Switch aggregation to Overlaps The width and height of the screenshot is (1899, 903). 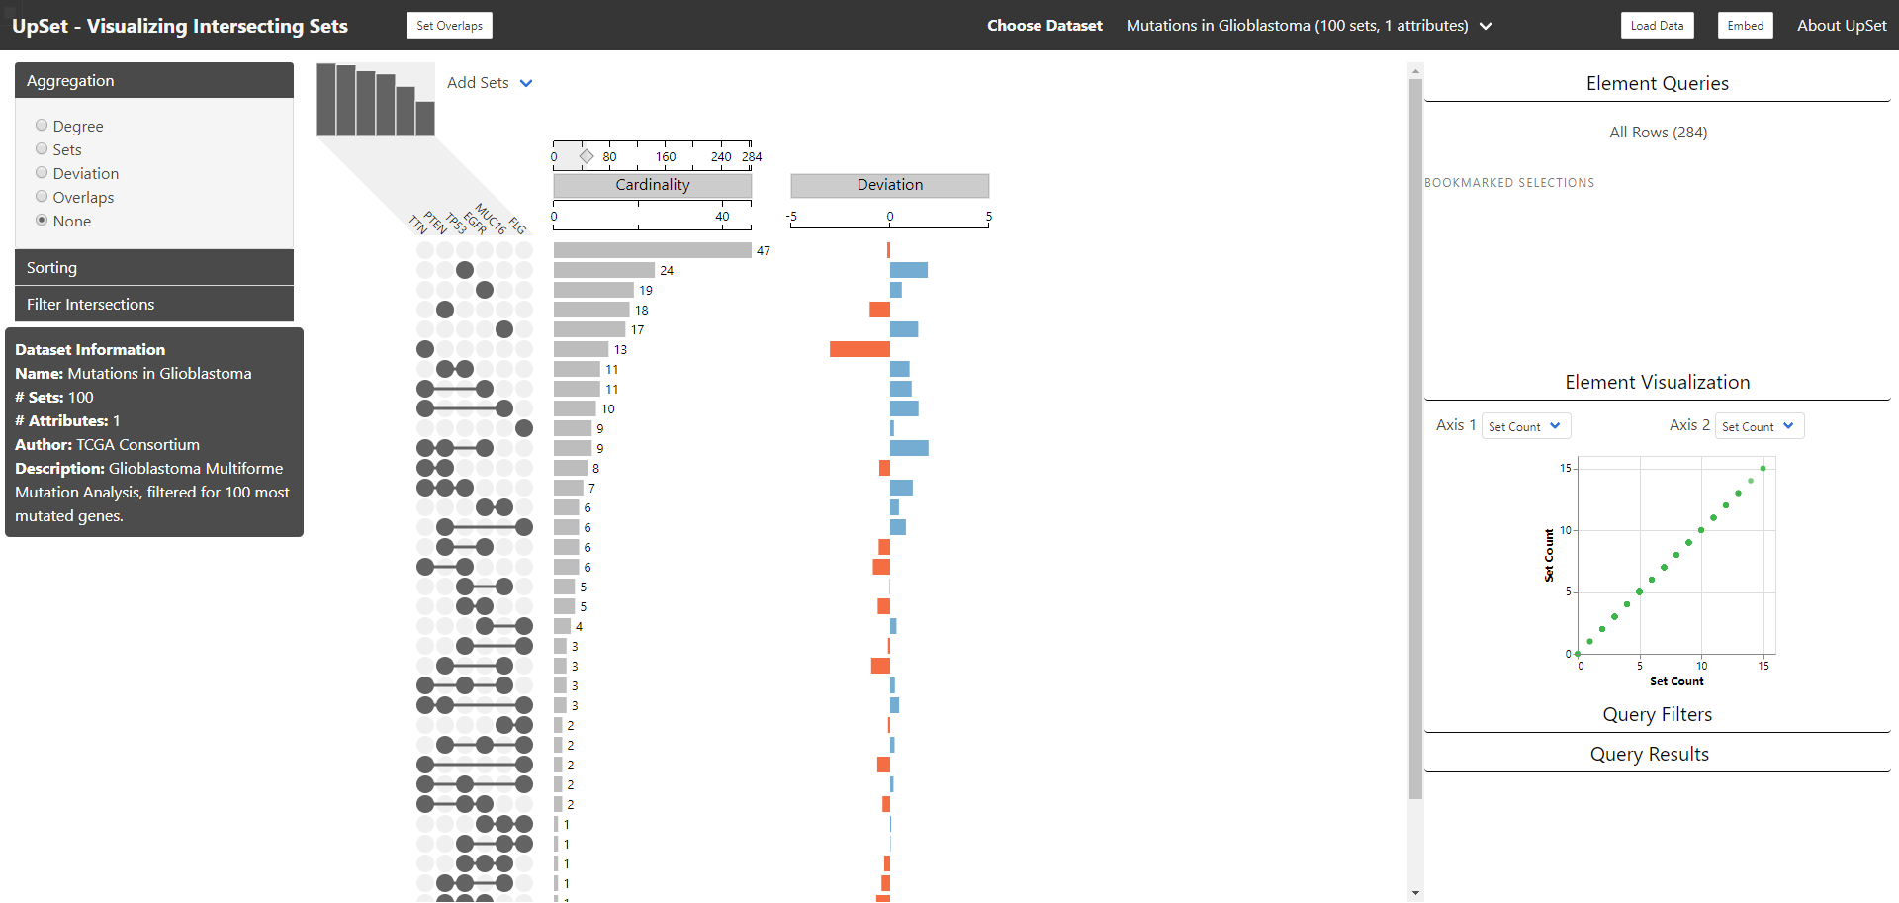click(42, 196)
